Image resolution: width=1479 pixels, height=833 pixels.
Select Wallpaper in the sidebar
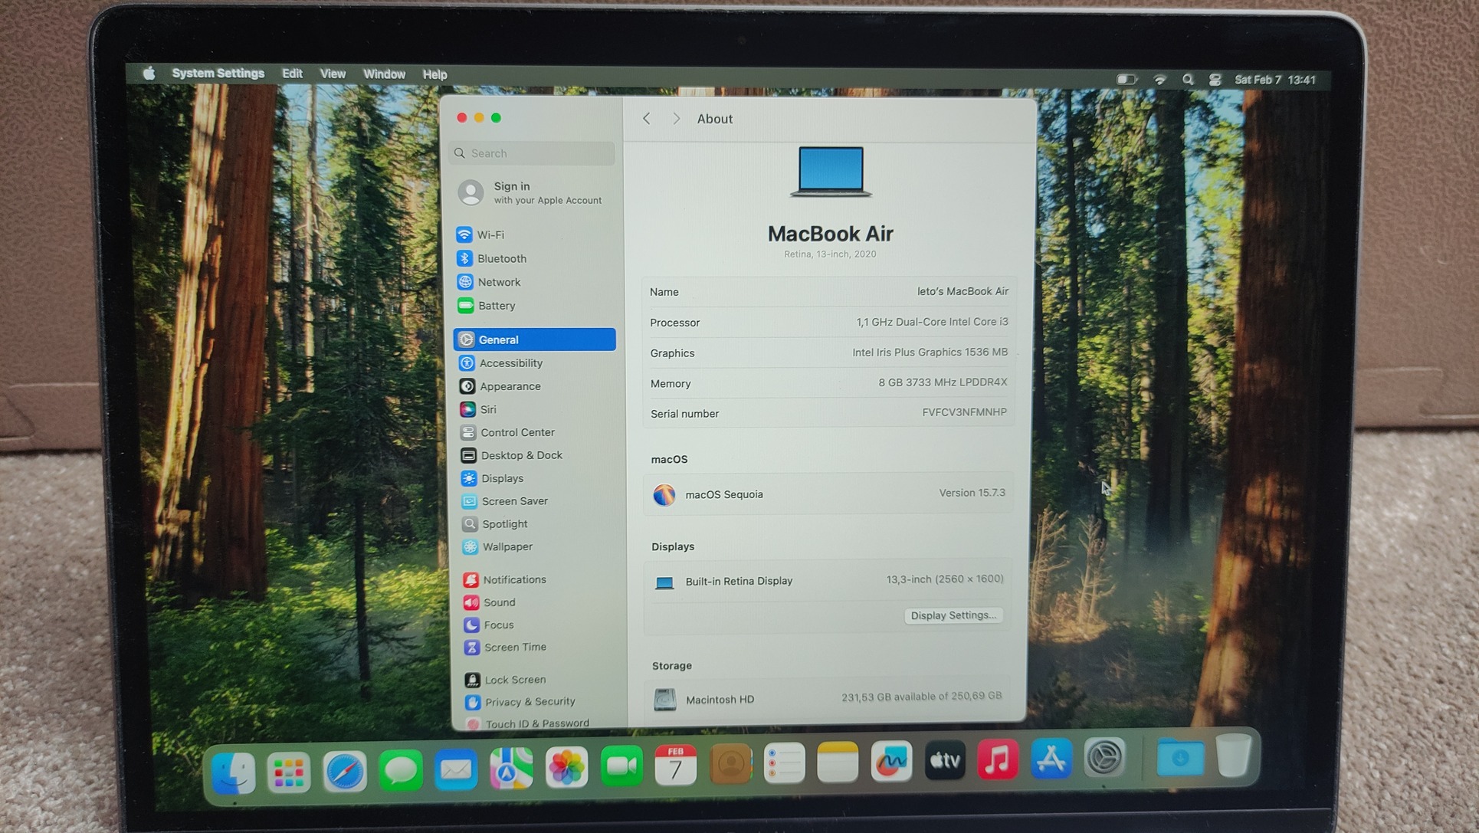tap(507, 546)
